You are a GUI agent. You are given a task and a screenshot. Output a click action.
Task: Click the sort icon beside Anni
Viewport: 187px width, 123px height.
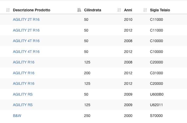tap(119, 10)
